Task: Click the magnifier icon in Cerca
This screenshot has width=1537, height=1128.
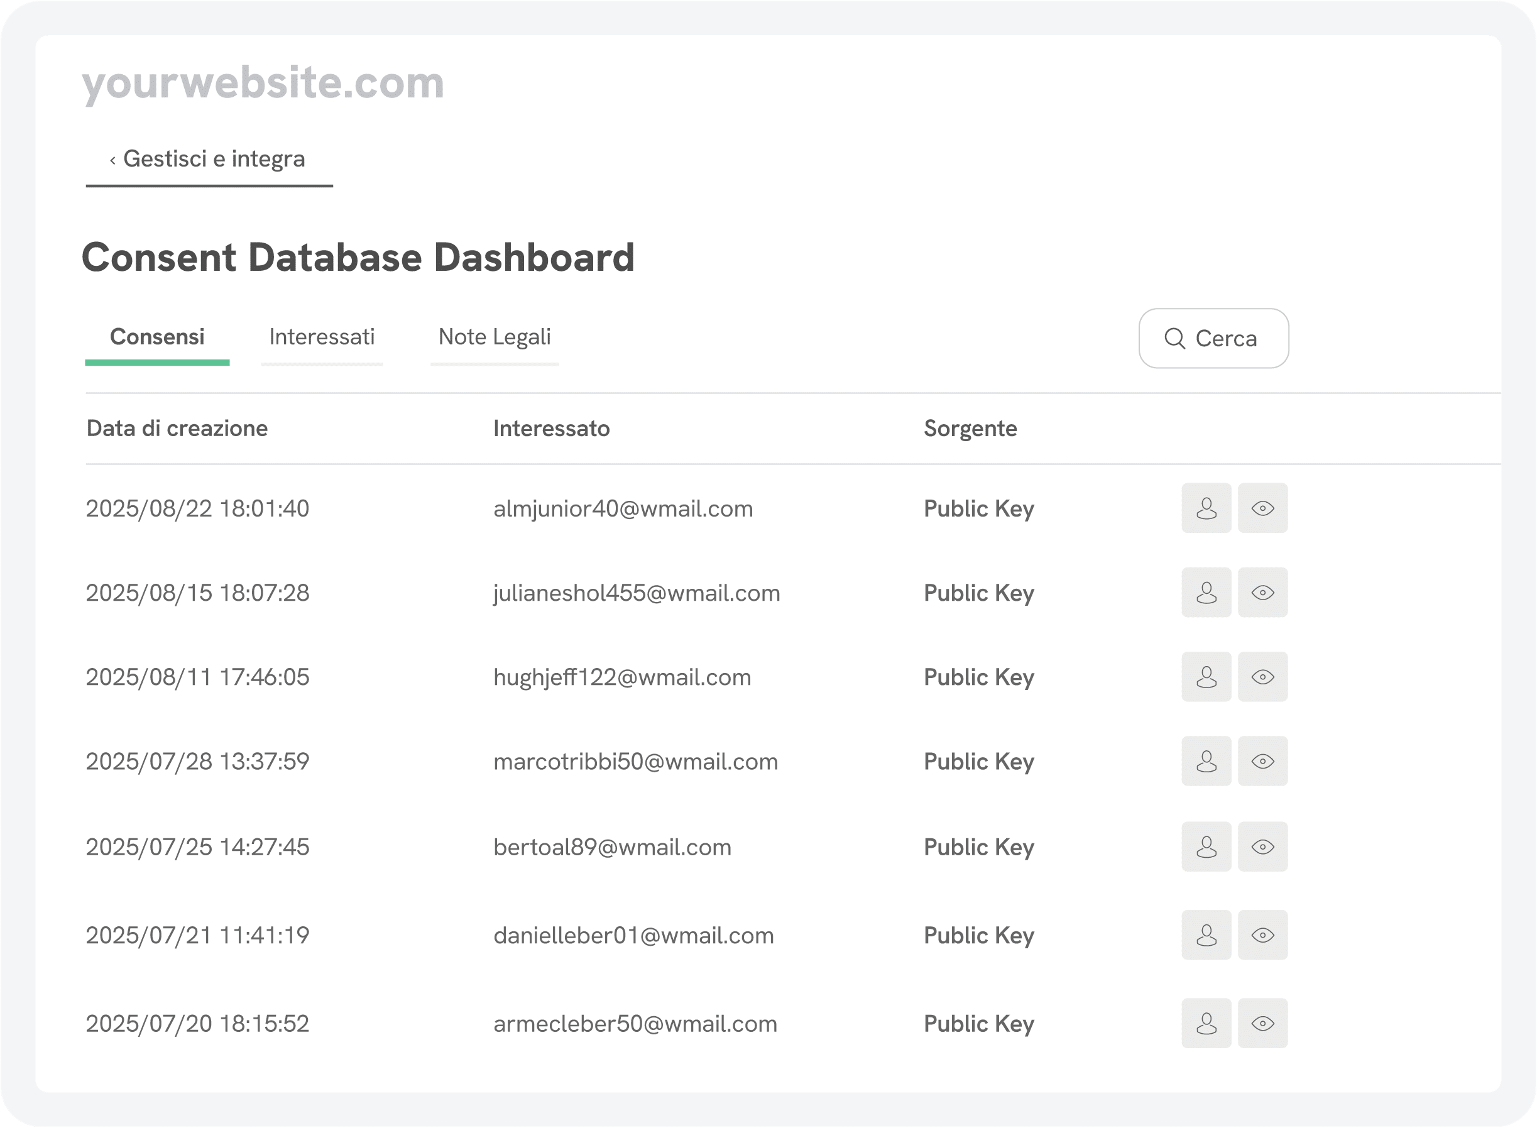Action: coord(1174,339)
